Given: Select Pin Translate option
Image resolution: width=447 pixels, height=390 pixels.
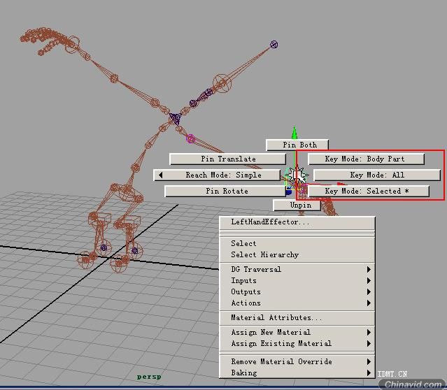Looking at the screenshot, I should click(x=228, y=159).
